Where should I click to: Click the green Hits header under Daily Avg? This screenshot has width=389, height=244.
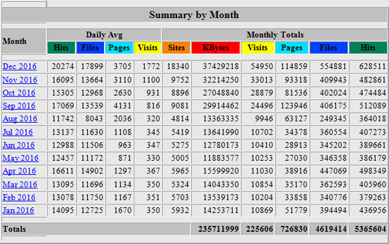tap(61, 48)
